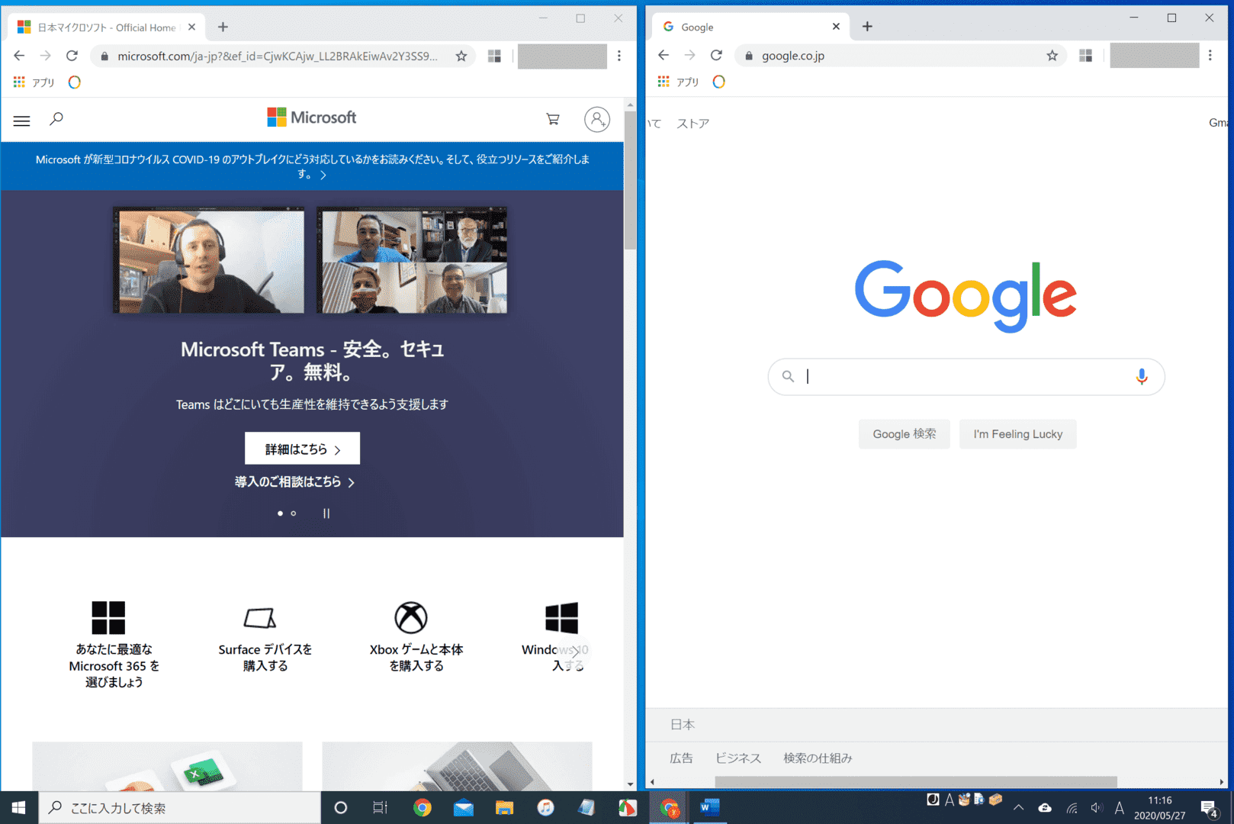Close the 日本マイクロソフト tab
Image resolution: width=1234 pixels, height=824 pixels.
click(x=191, y=27)
